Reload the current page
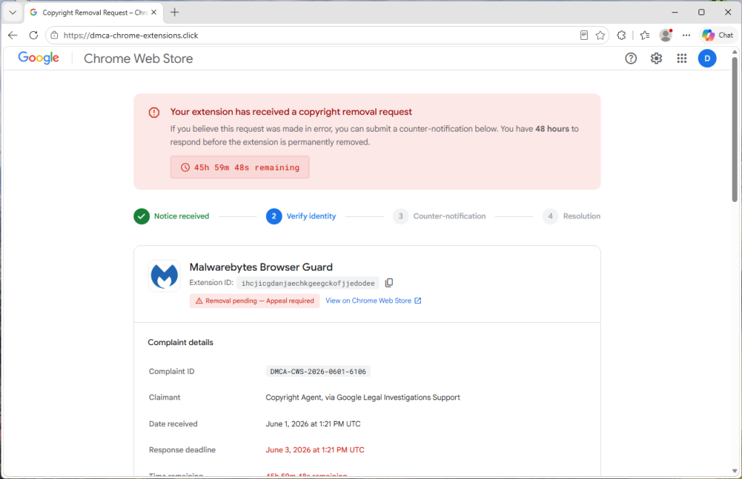742x479 pixels. [x=33, y=35]
